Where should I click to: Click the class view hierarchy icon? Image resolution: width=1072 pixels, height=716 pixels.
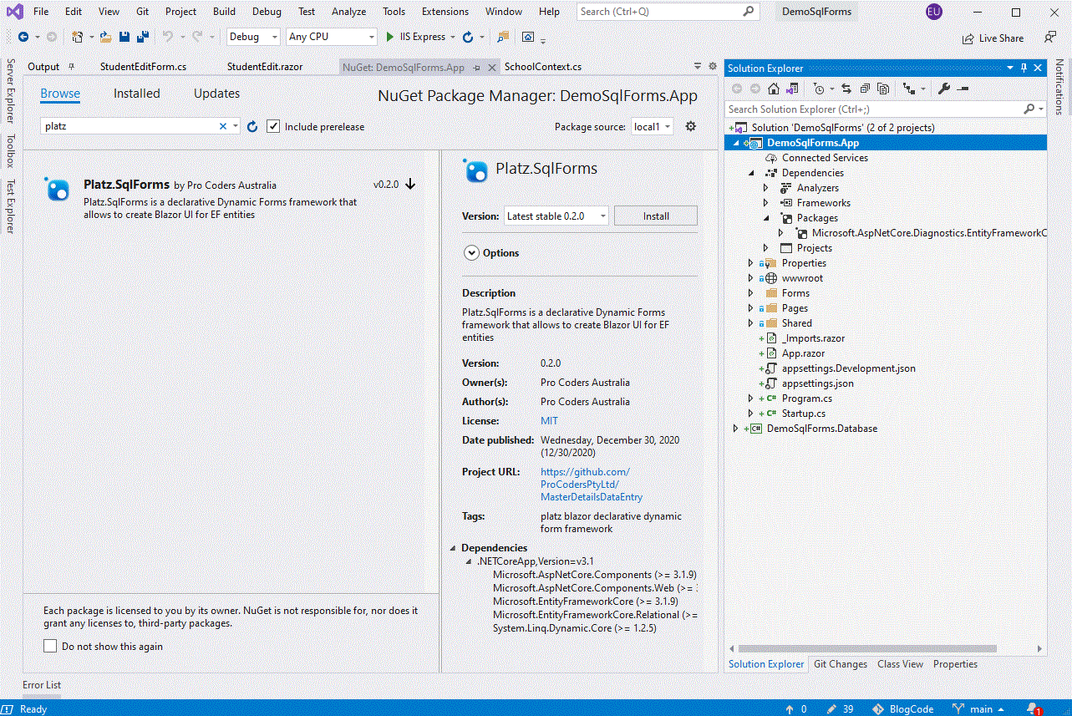(x=909, y=89)
